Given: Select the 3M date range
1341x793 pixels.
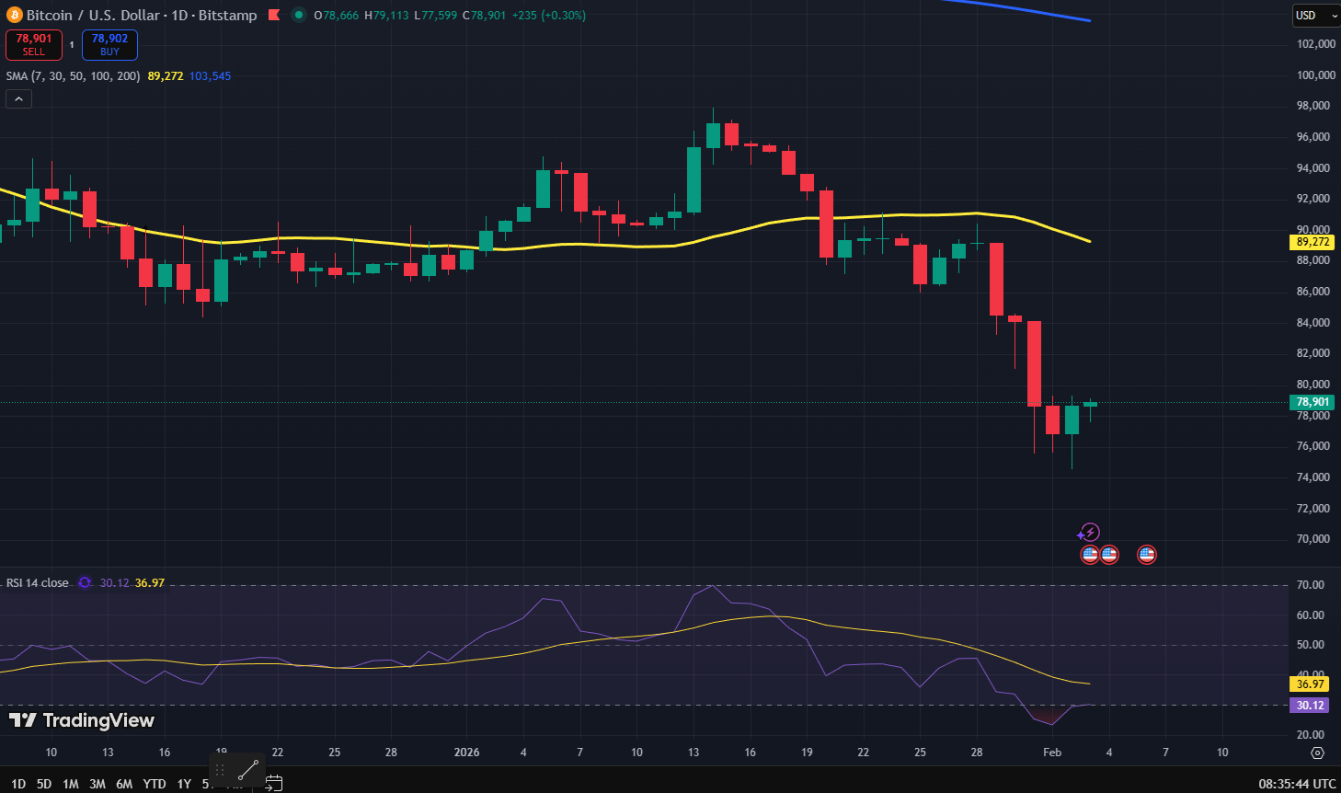Looking at the screenshot, I should tap(97, 784).
